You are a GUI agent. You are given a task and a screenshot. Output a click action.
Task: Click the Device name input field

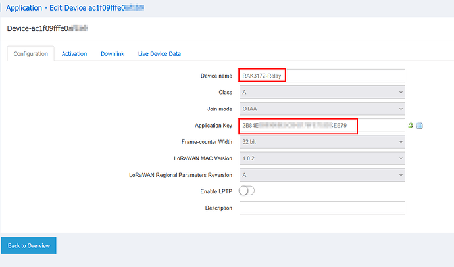tap(322, 76)
